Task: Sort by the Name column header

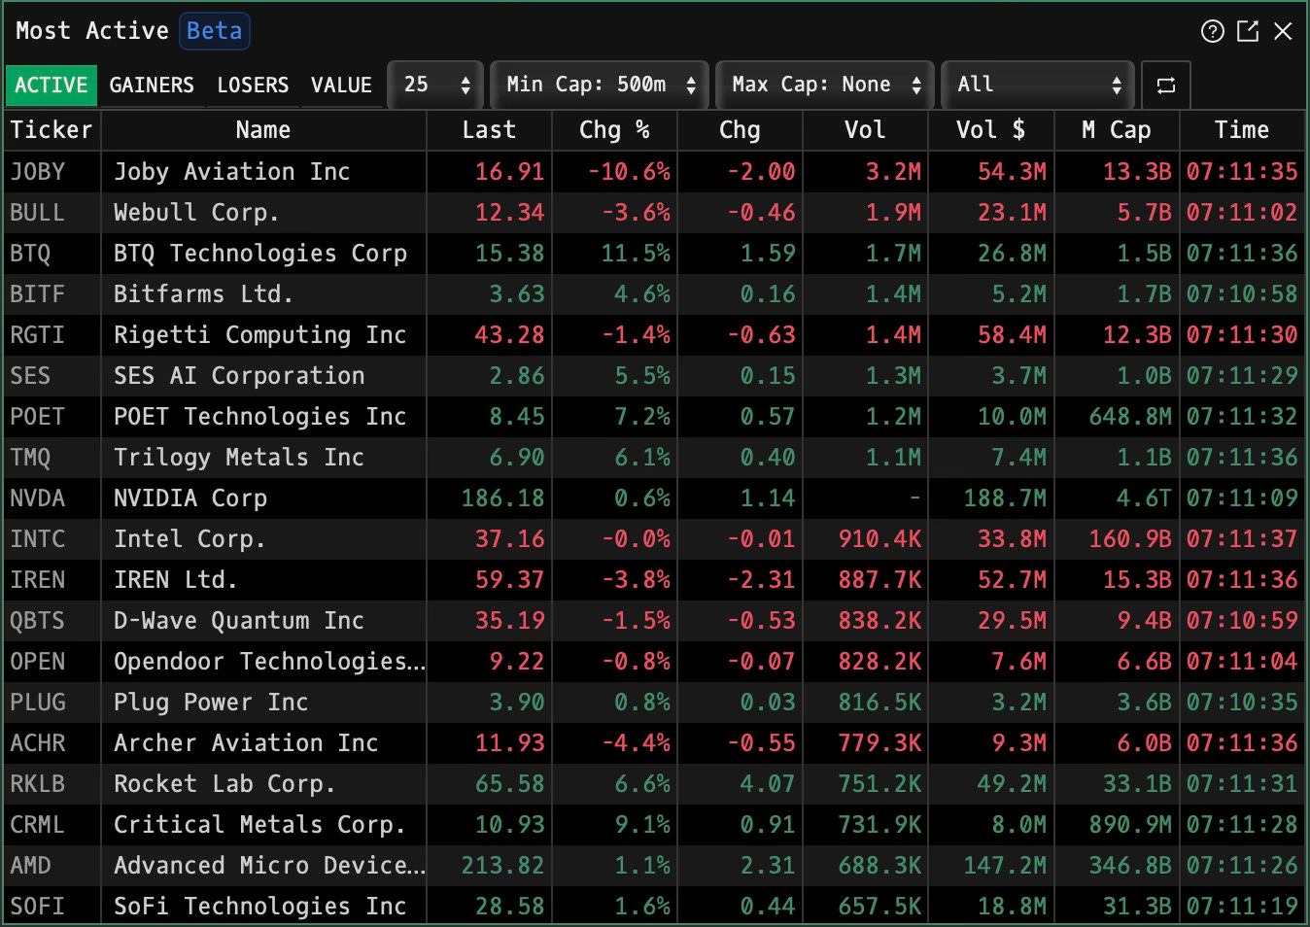Action: tap(263, 130)
